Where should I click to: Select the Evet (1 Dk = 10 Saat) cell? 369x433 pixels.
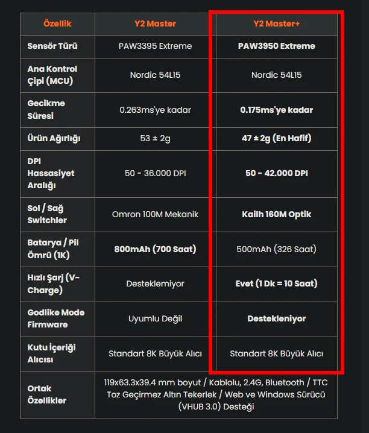277,283
